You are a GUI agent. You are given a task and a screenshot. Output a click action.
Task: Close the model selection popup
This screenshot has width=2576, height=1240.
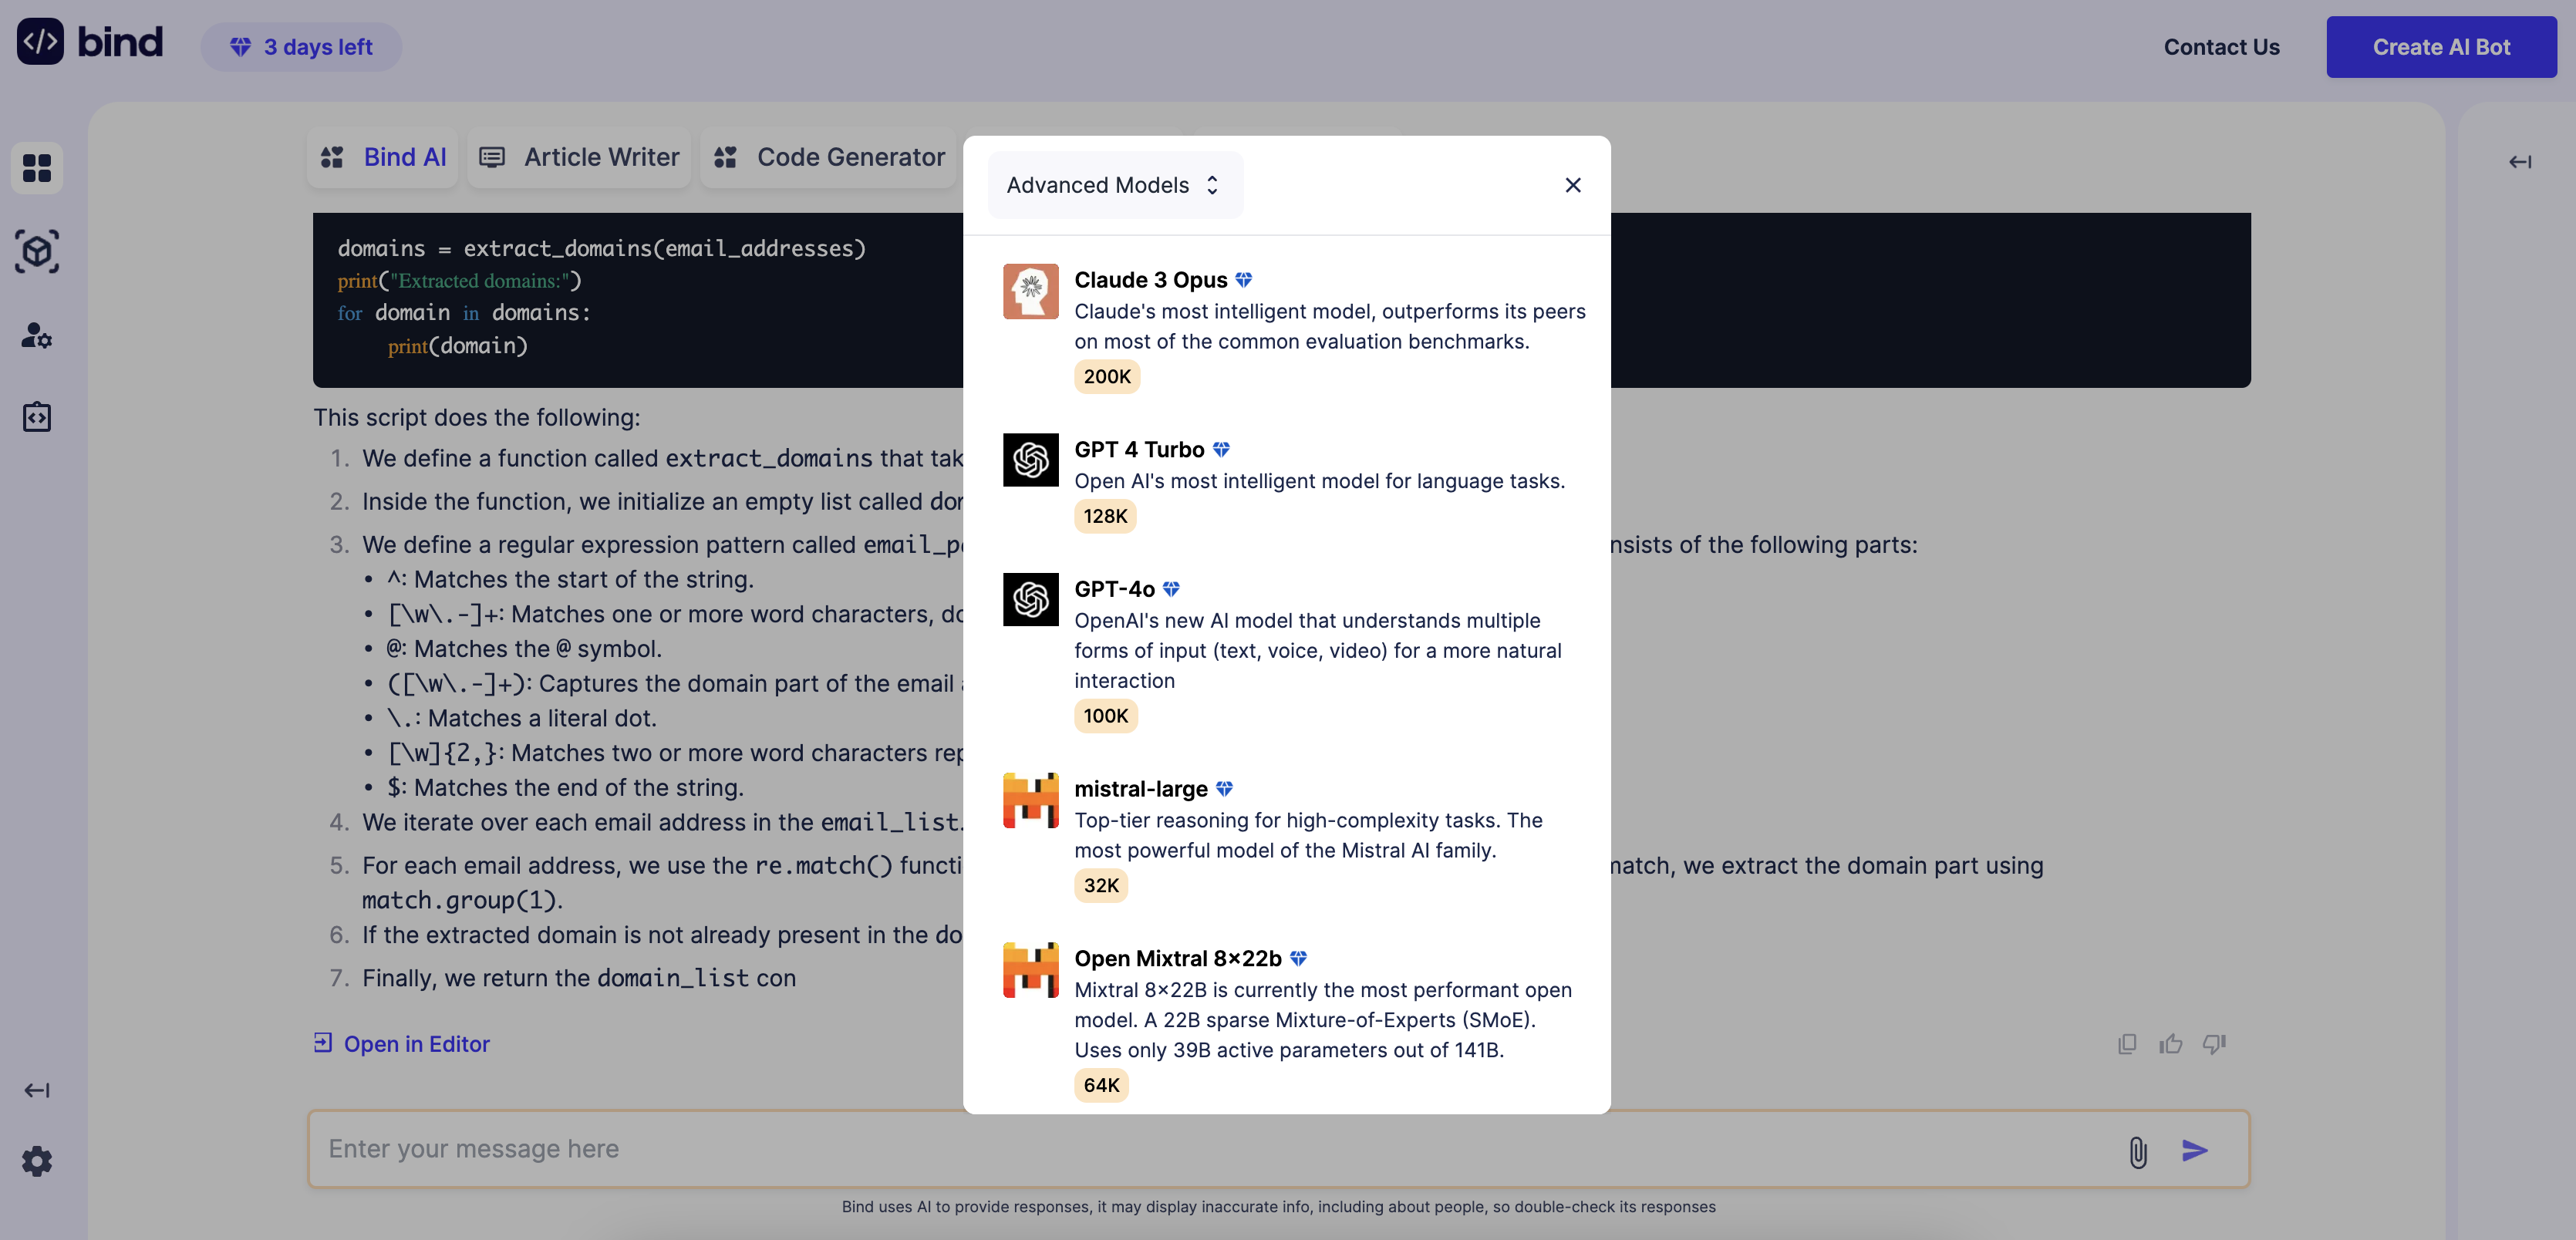pos(1572,185)
